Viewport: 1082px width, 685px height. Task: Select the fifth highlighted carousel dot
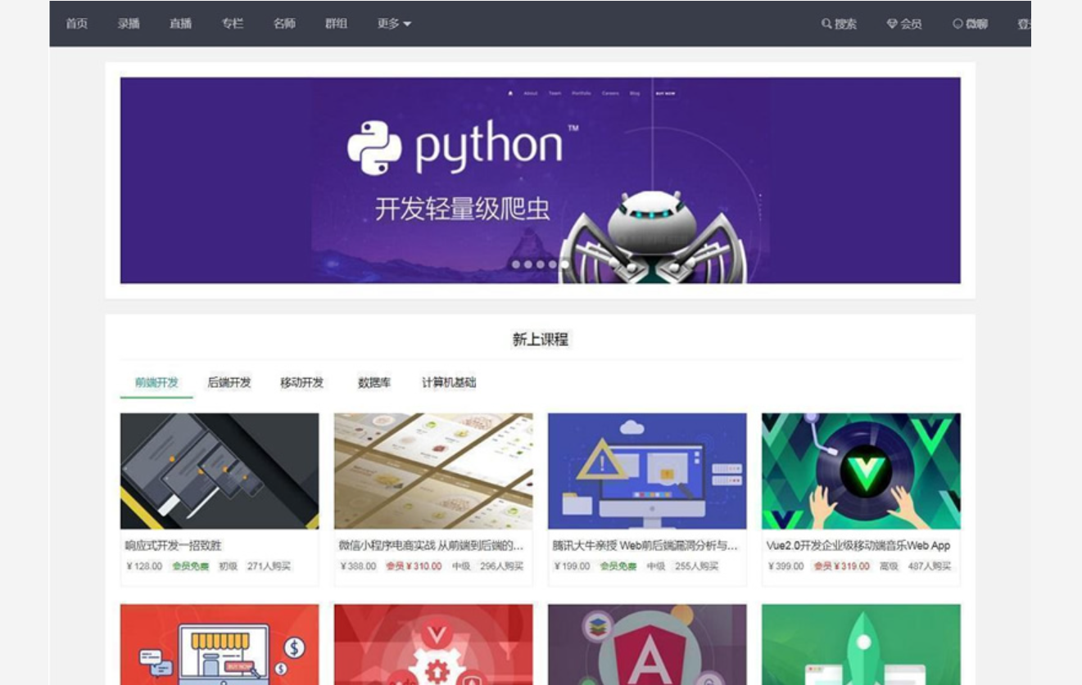pyautogui.click(x=564, y=264)
